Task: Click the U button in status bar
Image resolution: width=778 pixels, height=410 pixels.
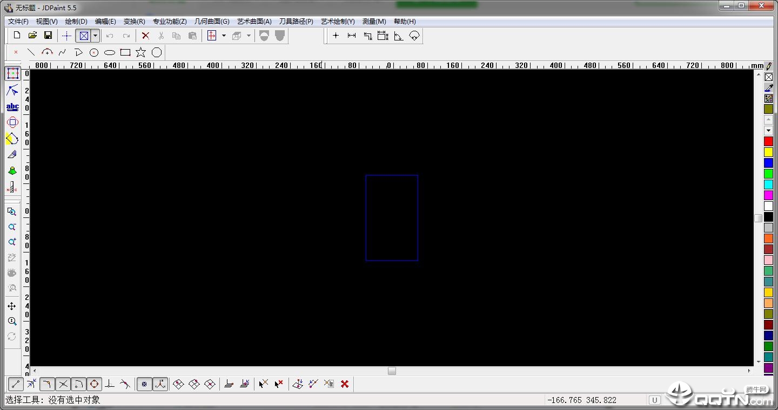Action: click(654, 400)
